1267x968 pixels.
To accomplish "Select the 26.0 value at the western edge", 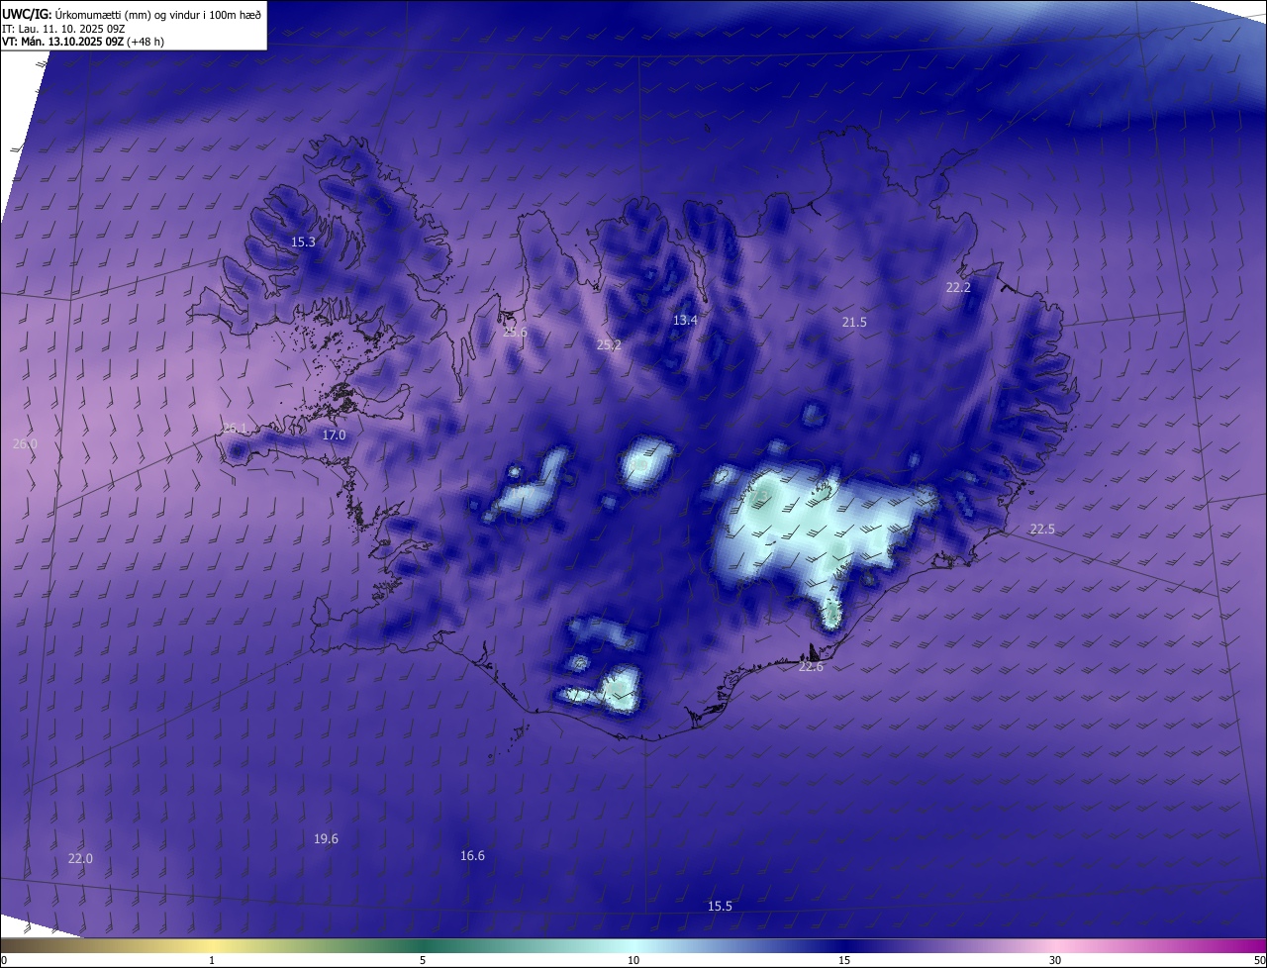I will (25, 444).
